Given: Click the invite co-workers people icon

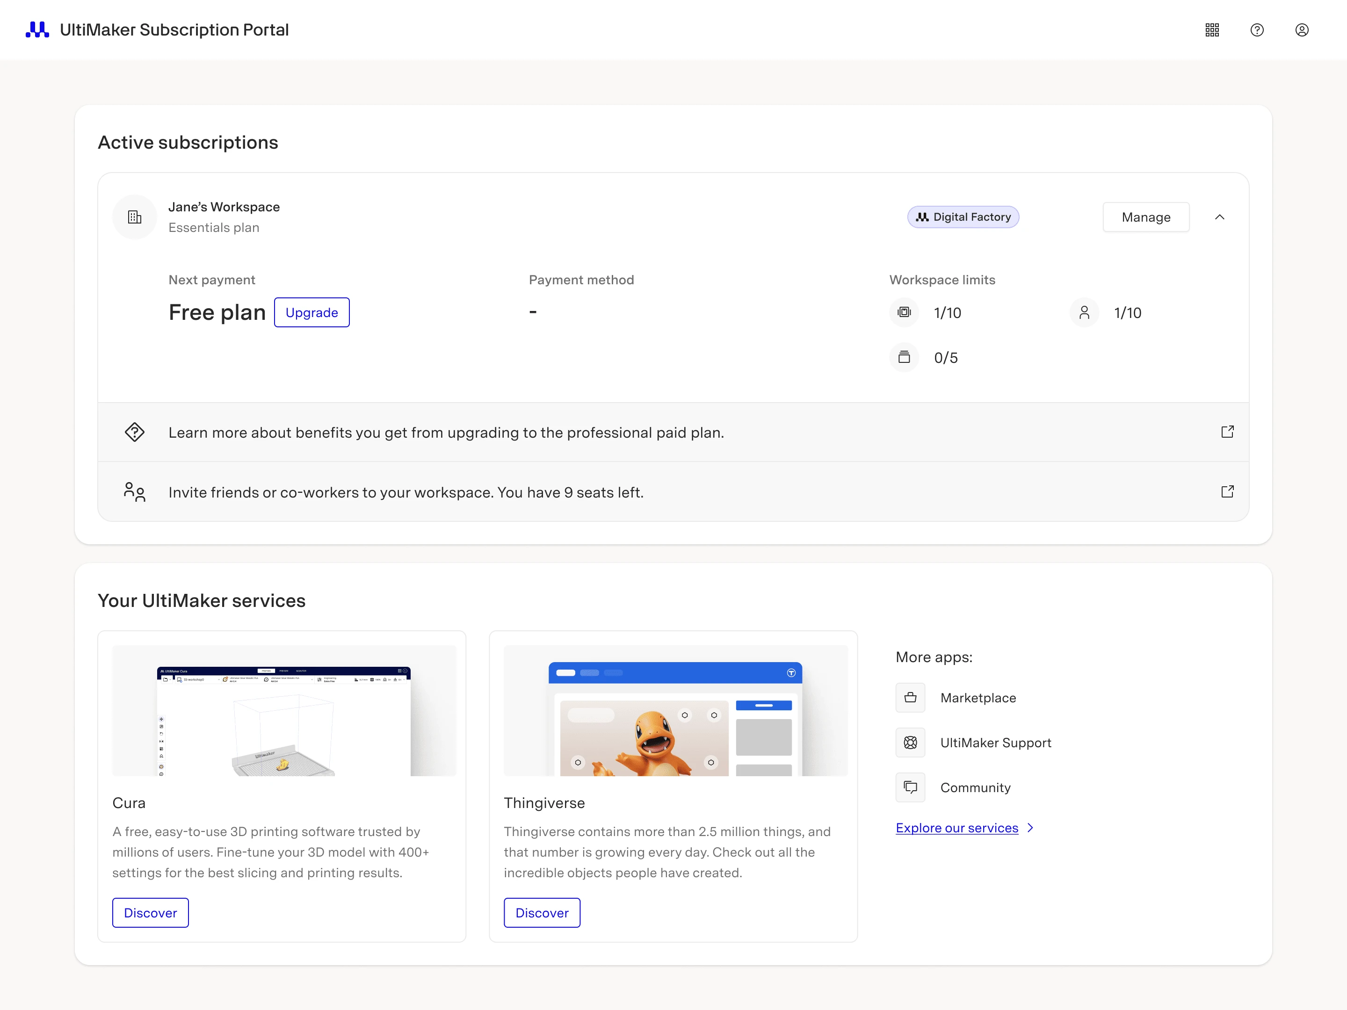Looking at the screenshot, I should coord(134,492).
